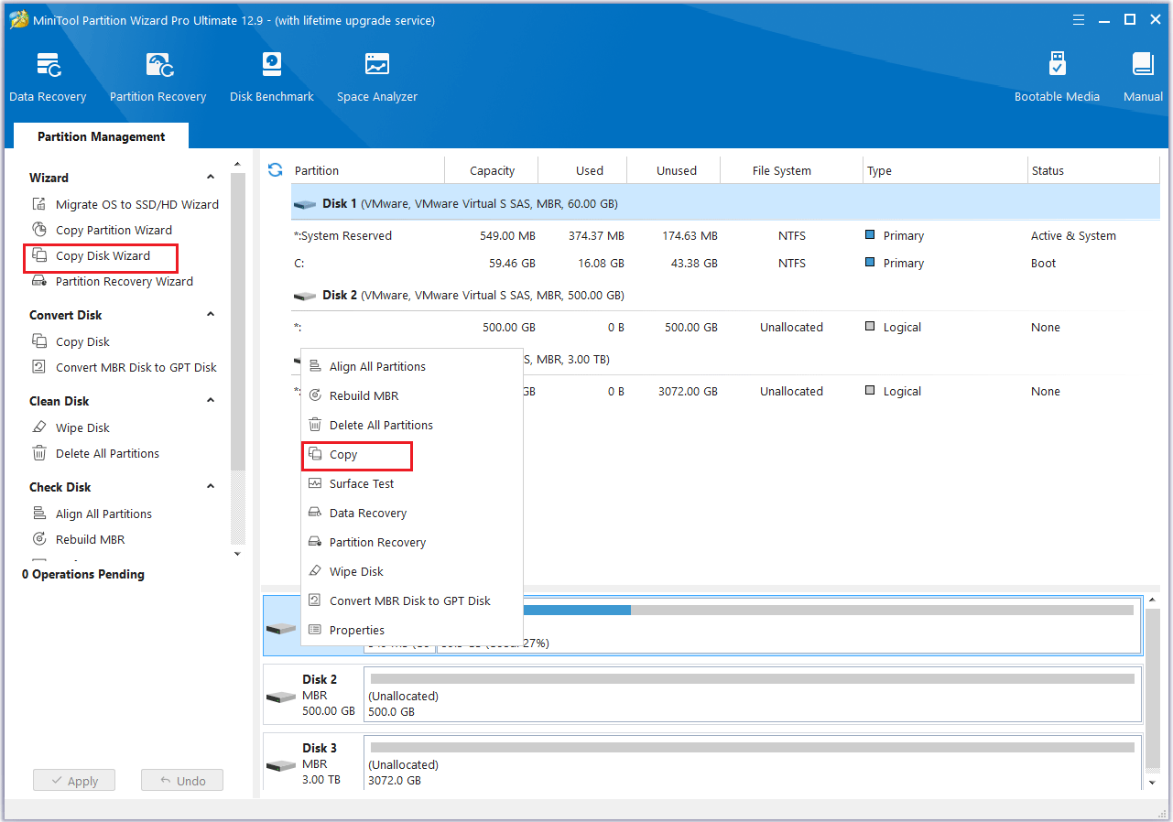The width and height of the screenshot is (1173, 822).
Task: Select the 500.00 GB unallocated row
Action: point(725,327)
